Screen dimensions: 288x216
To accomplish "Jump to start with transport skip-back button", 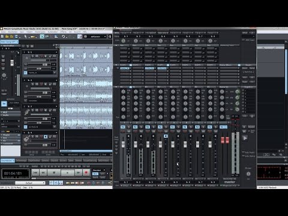I will tap(35, 172).
